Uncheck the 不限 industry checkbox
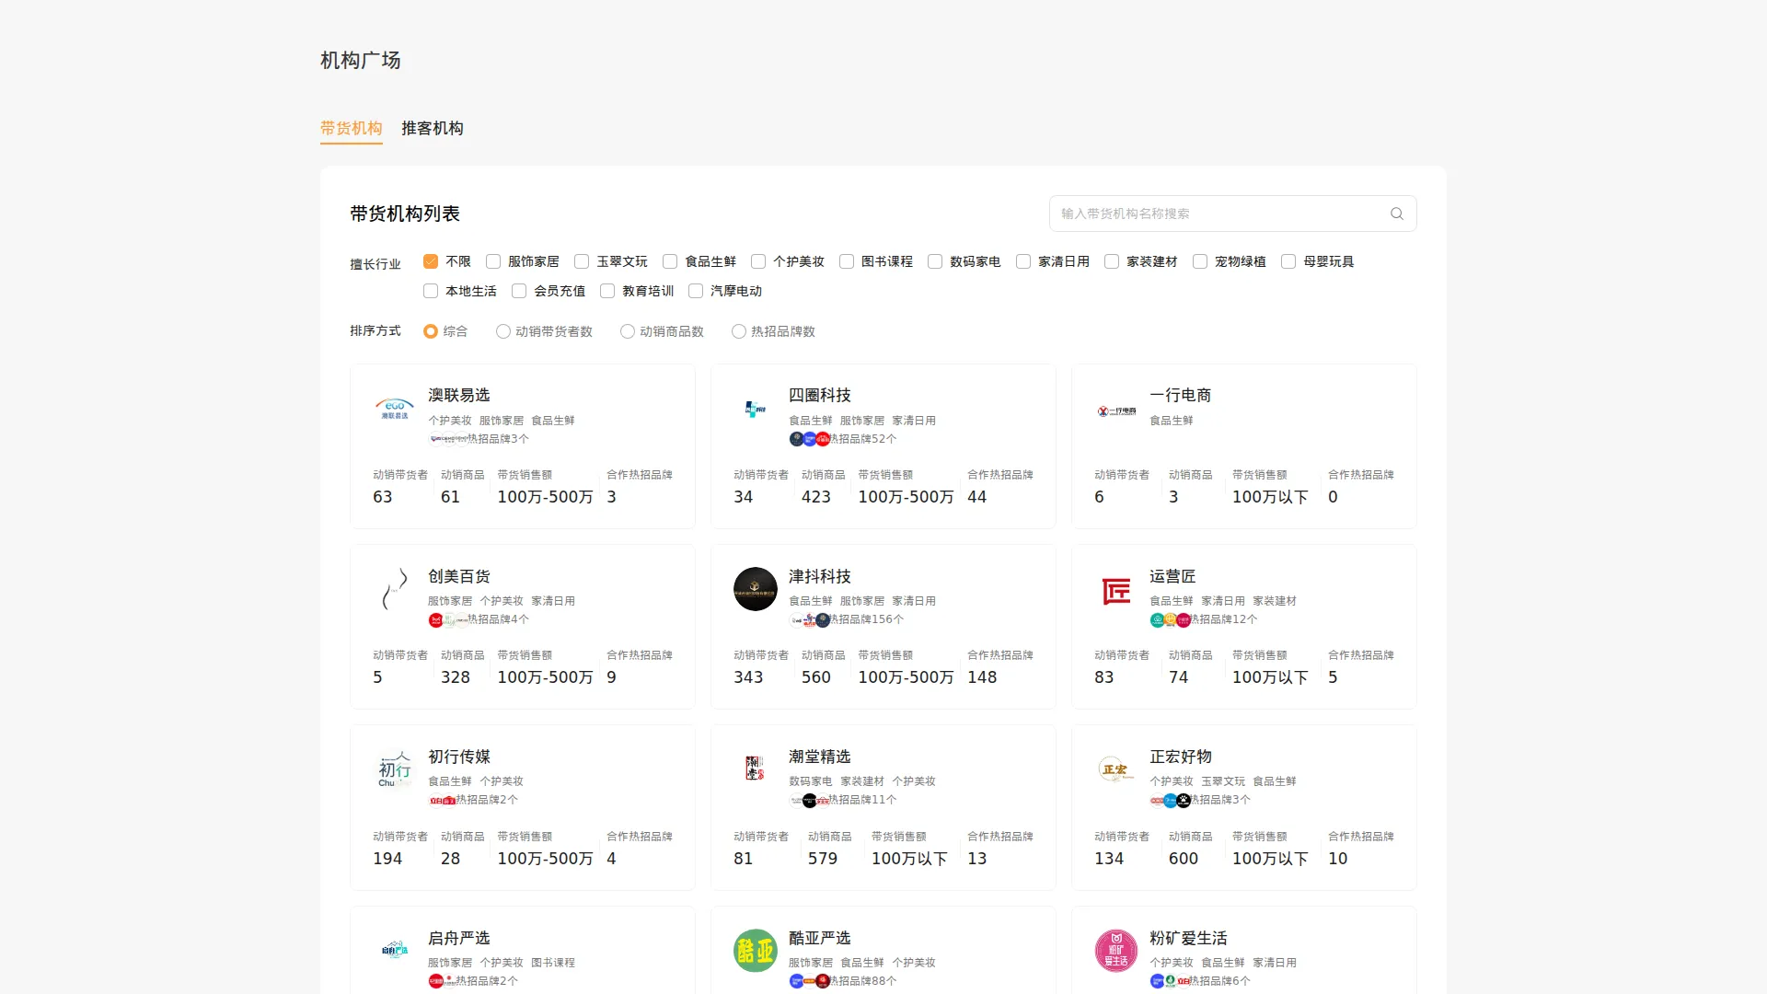Image resolution: width=1767 pixels, height=994 pixels. (431, 261)
